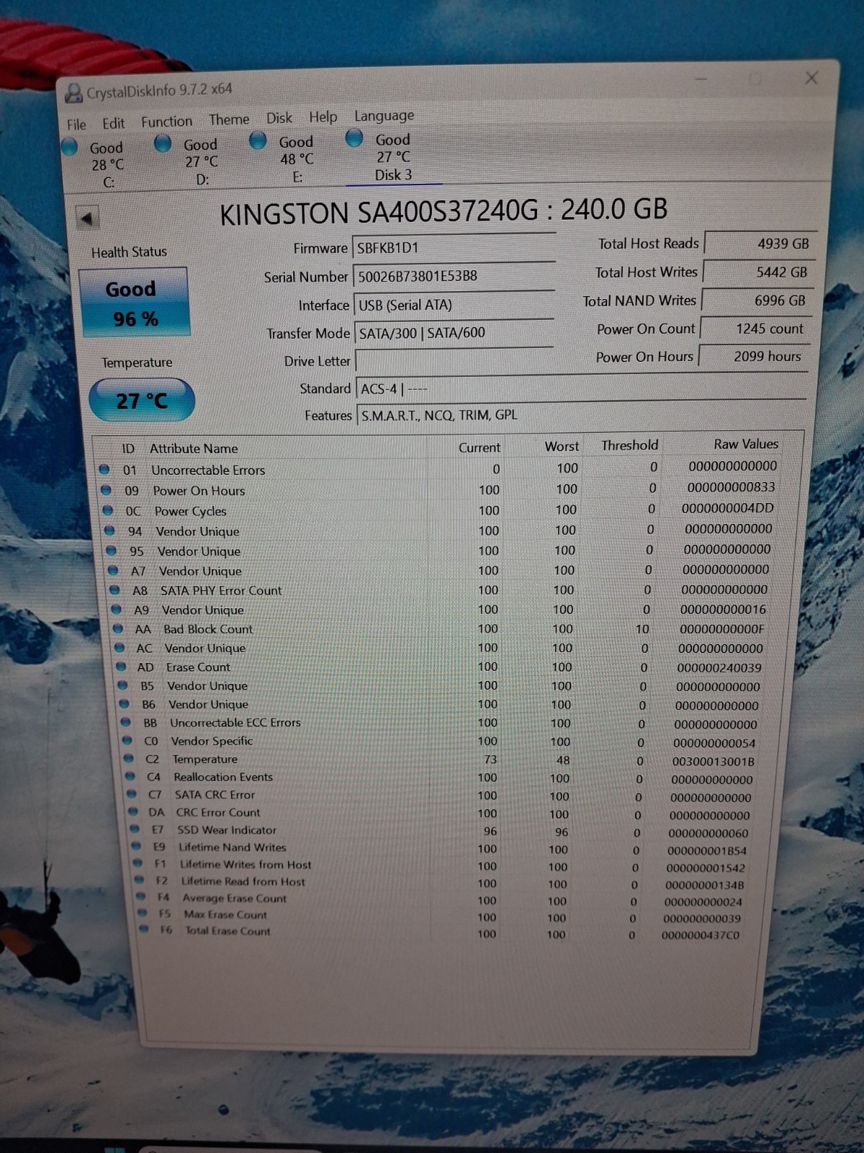Open the Disk menu
864x1153 pixels.
pyautogui.click(x=279, y=117)
